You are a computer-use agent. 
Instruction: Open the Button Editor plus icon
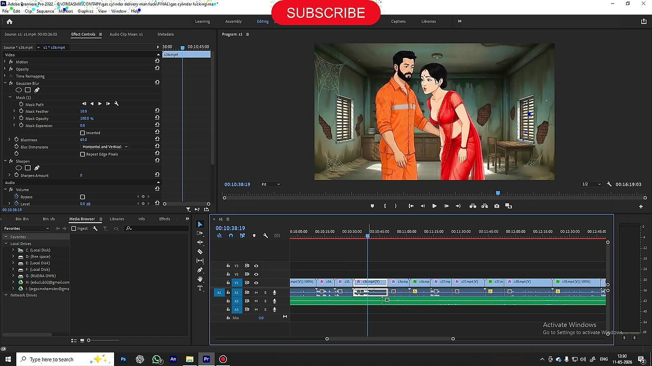tap(641, 206)
